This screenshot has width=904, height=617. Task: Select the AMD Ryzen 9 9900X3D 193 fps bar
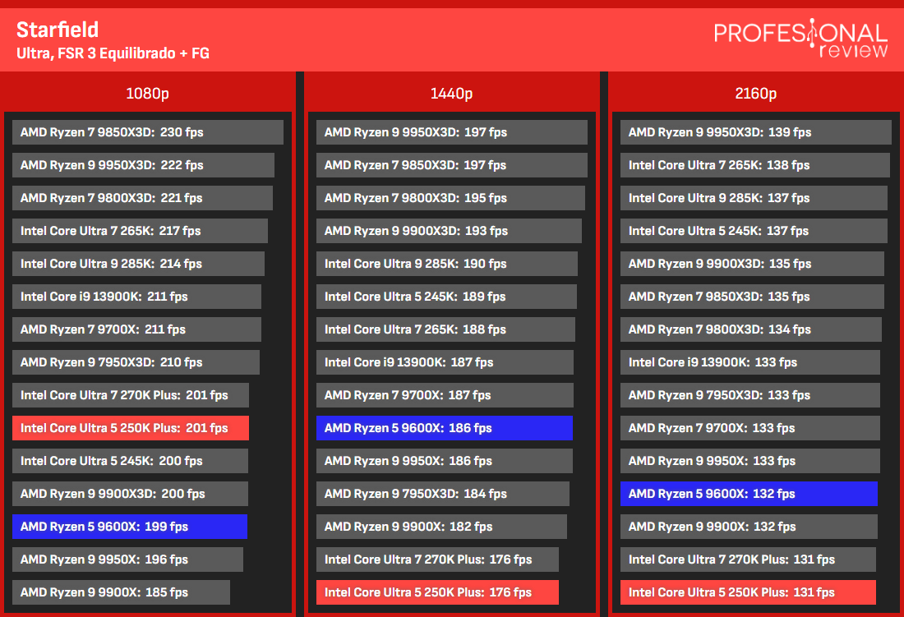[x=449, y=230]
